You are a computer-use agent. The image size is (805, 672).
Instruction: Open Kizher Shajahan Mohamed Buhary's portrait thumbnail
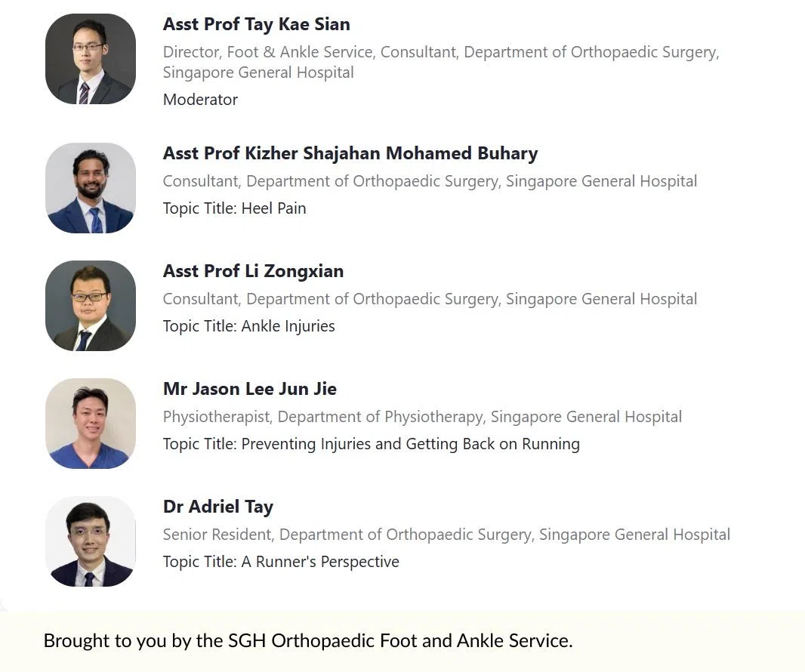click(91, 188)
